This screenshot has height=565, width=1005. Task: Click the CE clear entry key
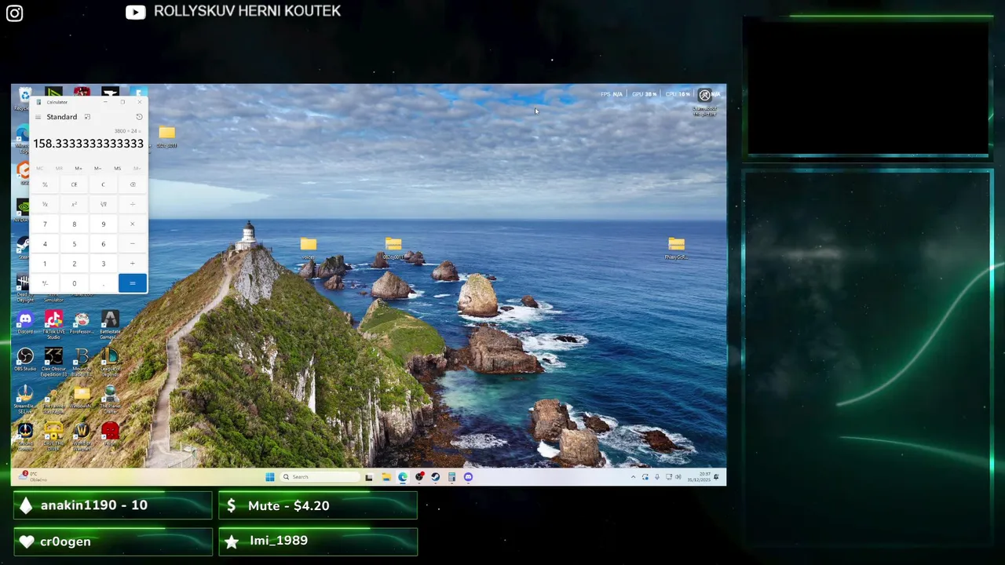click(74, 184)
